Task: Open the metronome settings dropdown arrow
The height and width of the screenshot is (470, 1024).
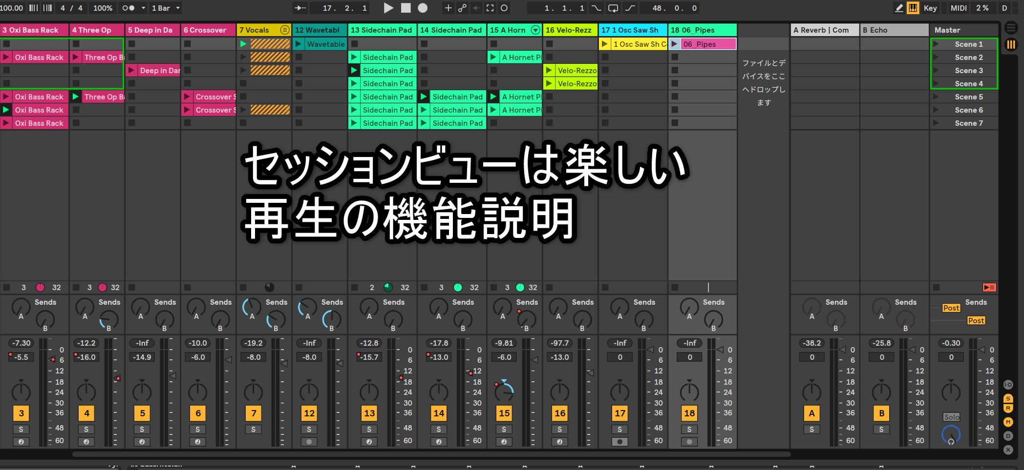Action: [x=143, y=8]
